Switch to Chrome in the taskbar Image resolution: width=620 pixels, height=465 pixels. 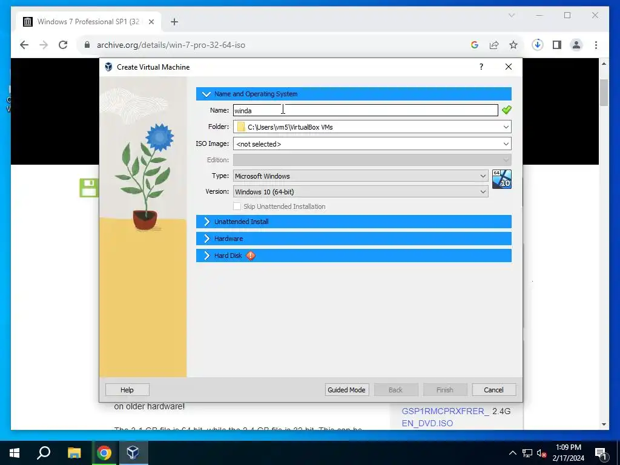click(x=104, y=453)
